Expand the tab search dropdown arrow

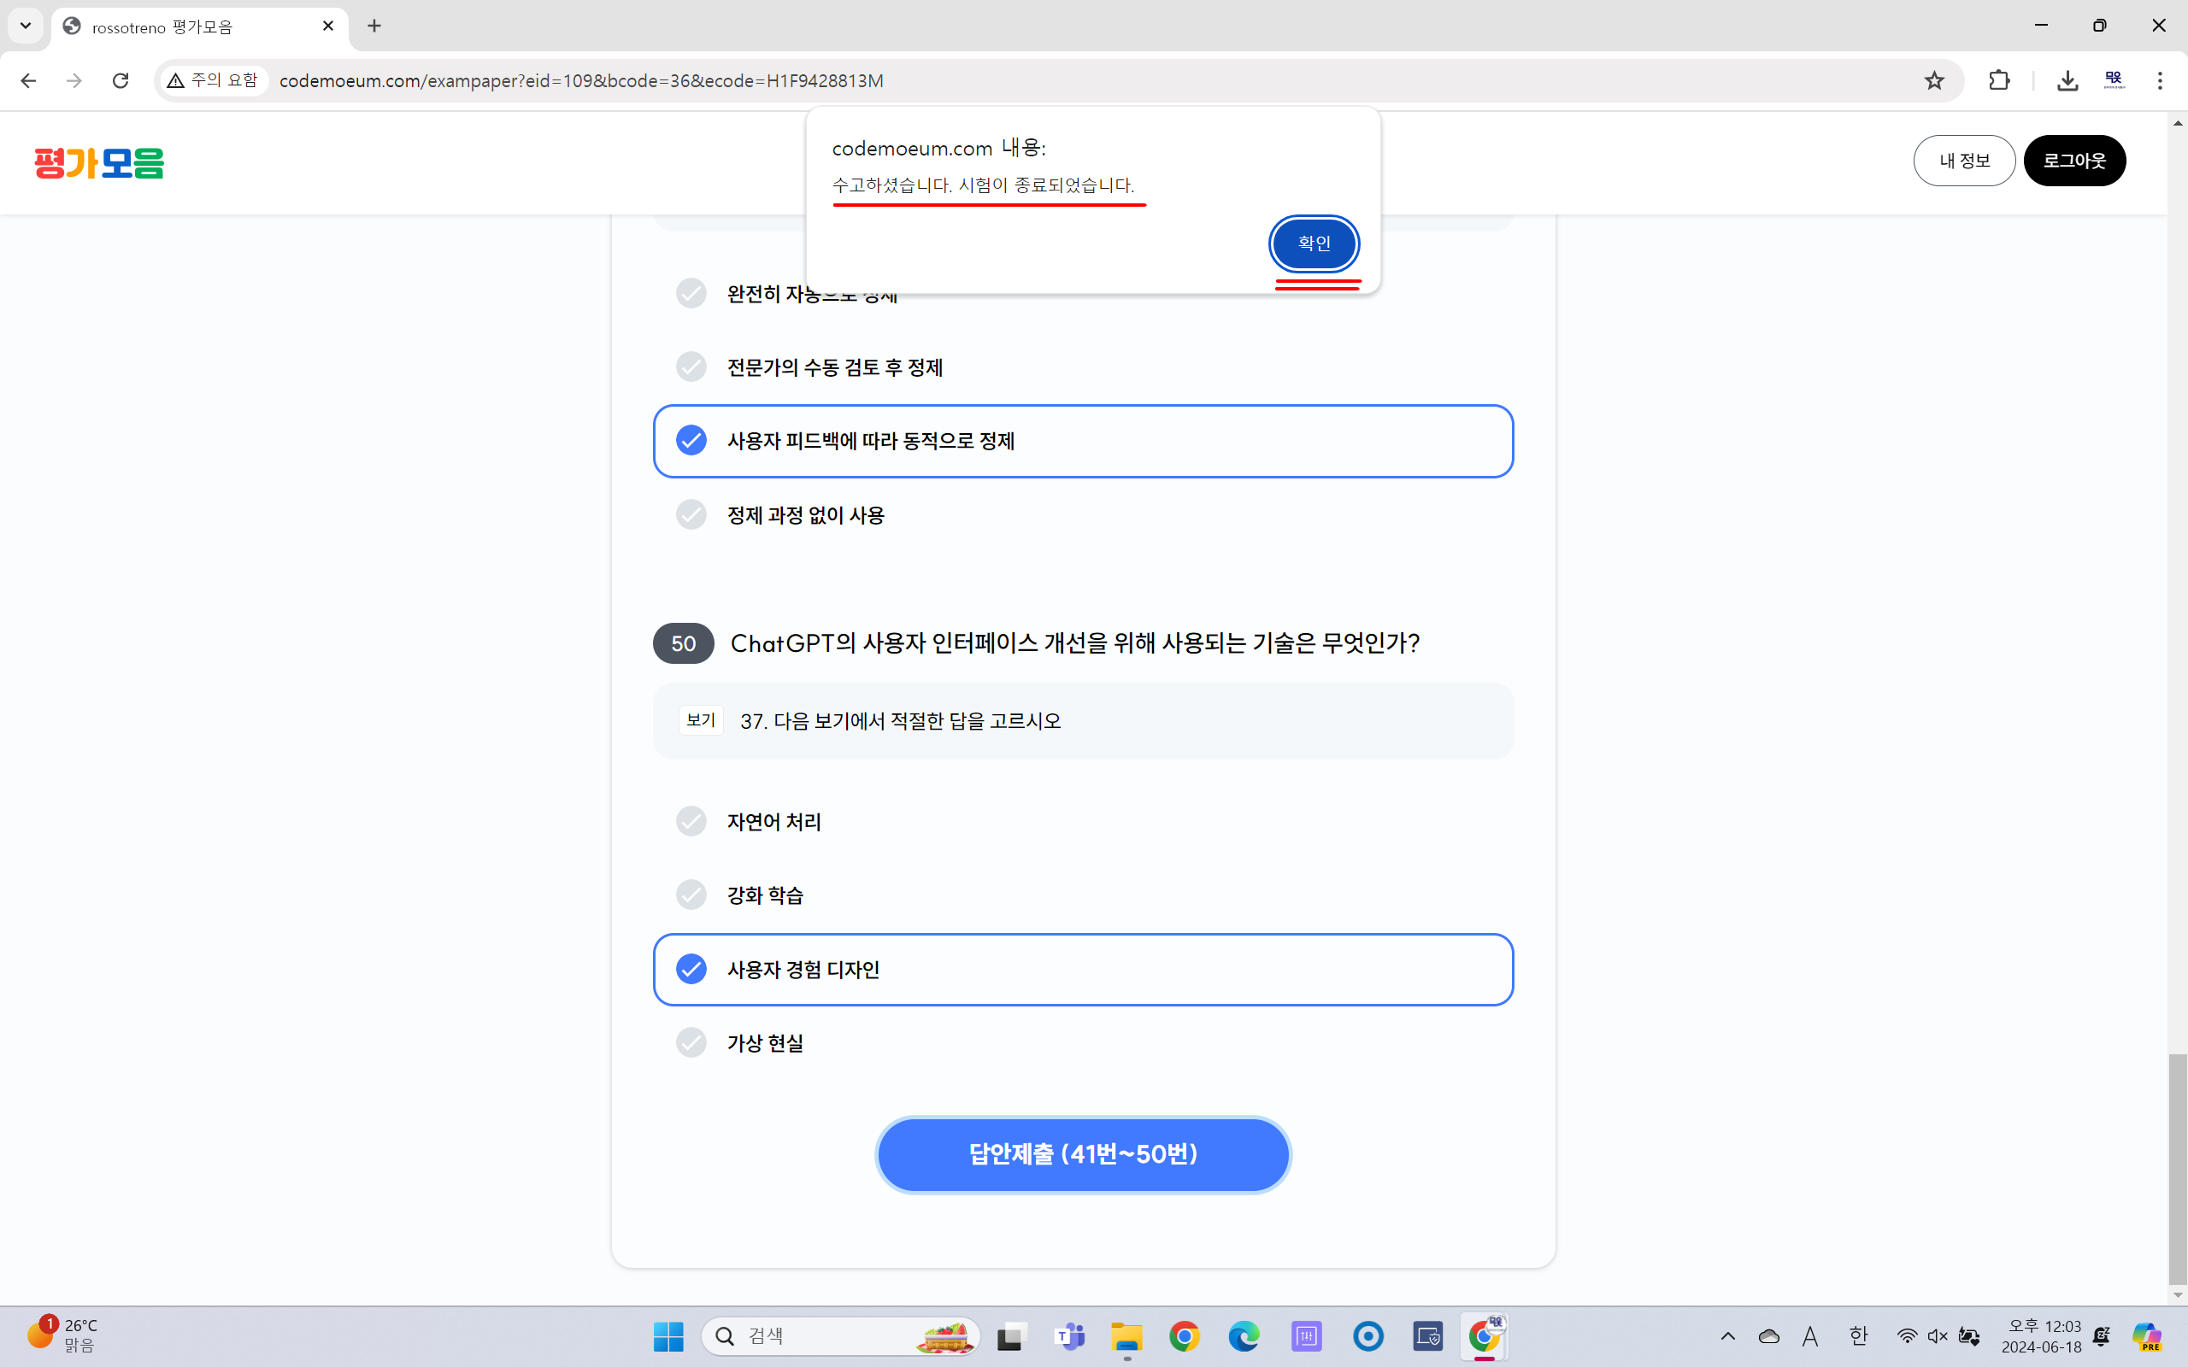[x=26, y=26]
